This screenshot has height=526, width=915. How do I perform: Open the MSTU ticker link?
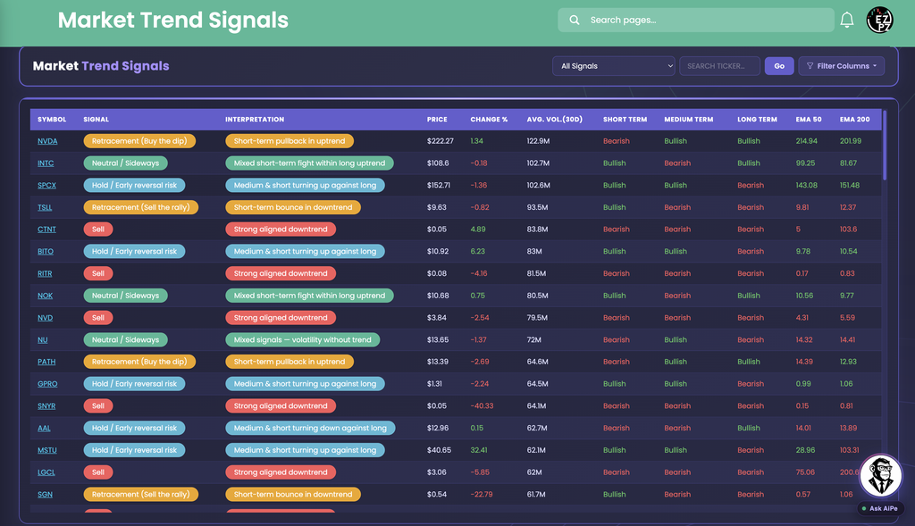pos(47,451)
